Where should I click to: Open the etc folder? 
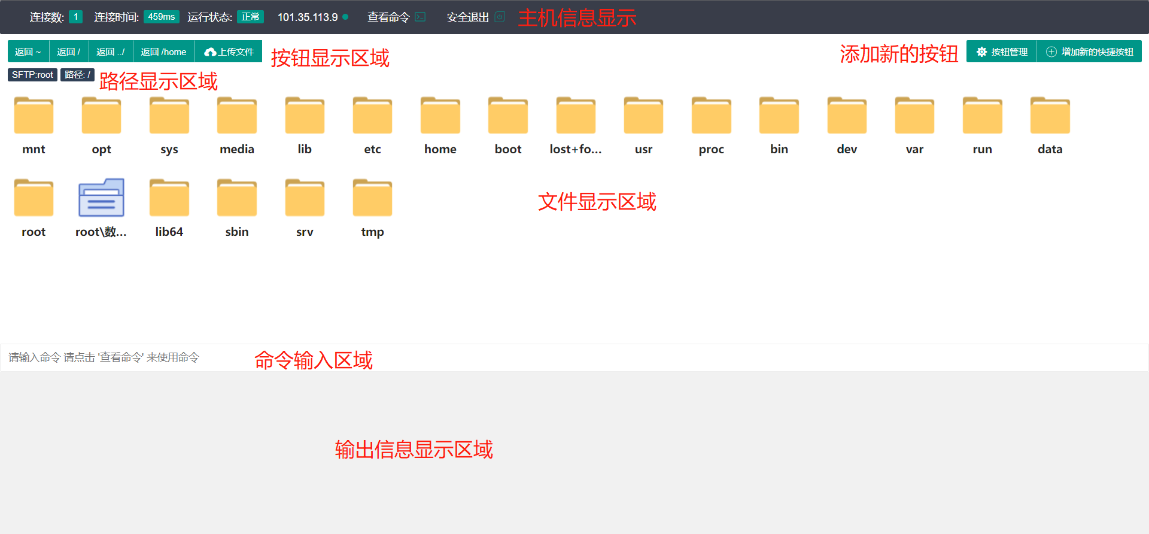coord(372,116)
